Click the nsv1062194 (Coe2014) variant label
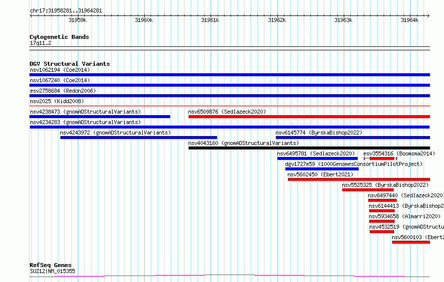The width and height of the screenshot is (444, 282). tap(60, 70)
